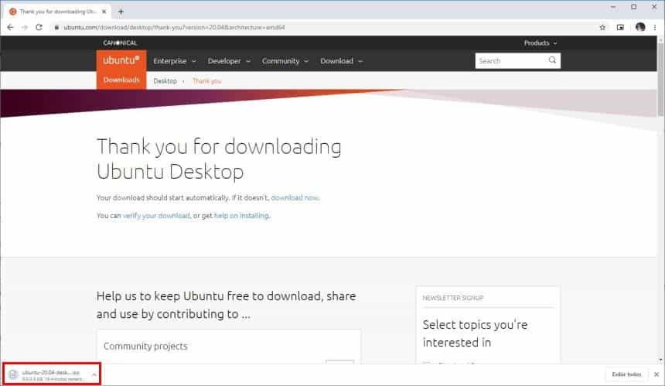Click the Canonical logo
Screen dimensions: 665x386
point(120,43)
